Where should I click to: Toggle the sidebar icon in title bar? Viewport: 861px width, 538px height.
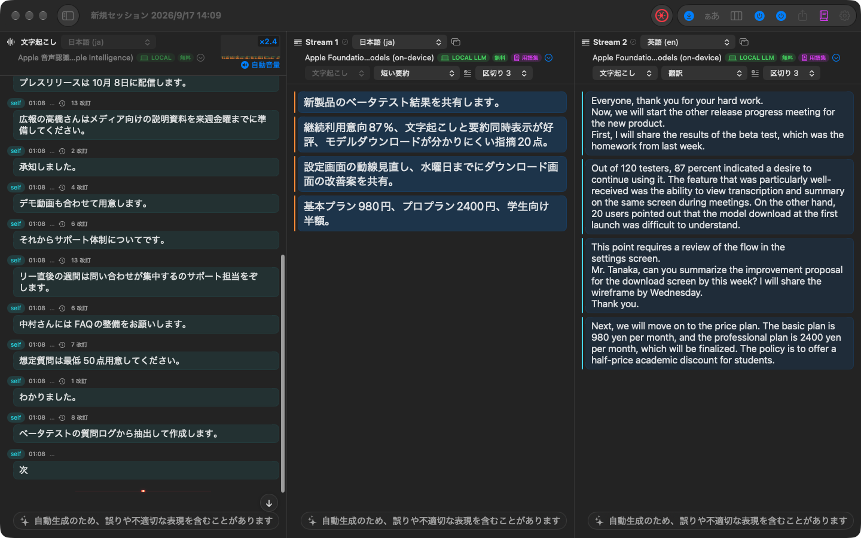68,16
